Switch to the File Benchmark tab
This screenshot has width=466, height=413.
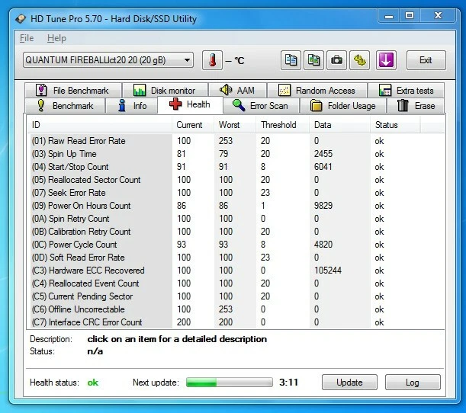tap(73, 90)
